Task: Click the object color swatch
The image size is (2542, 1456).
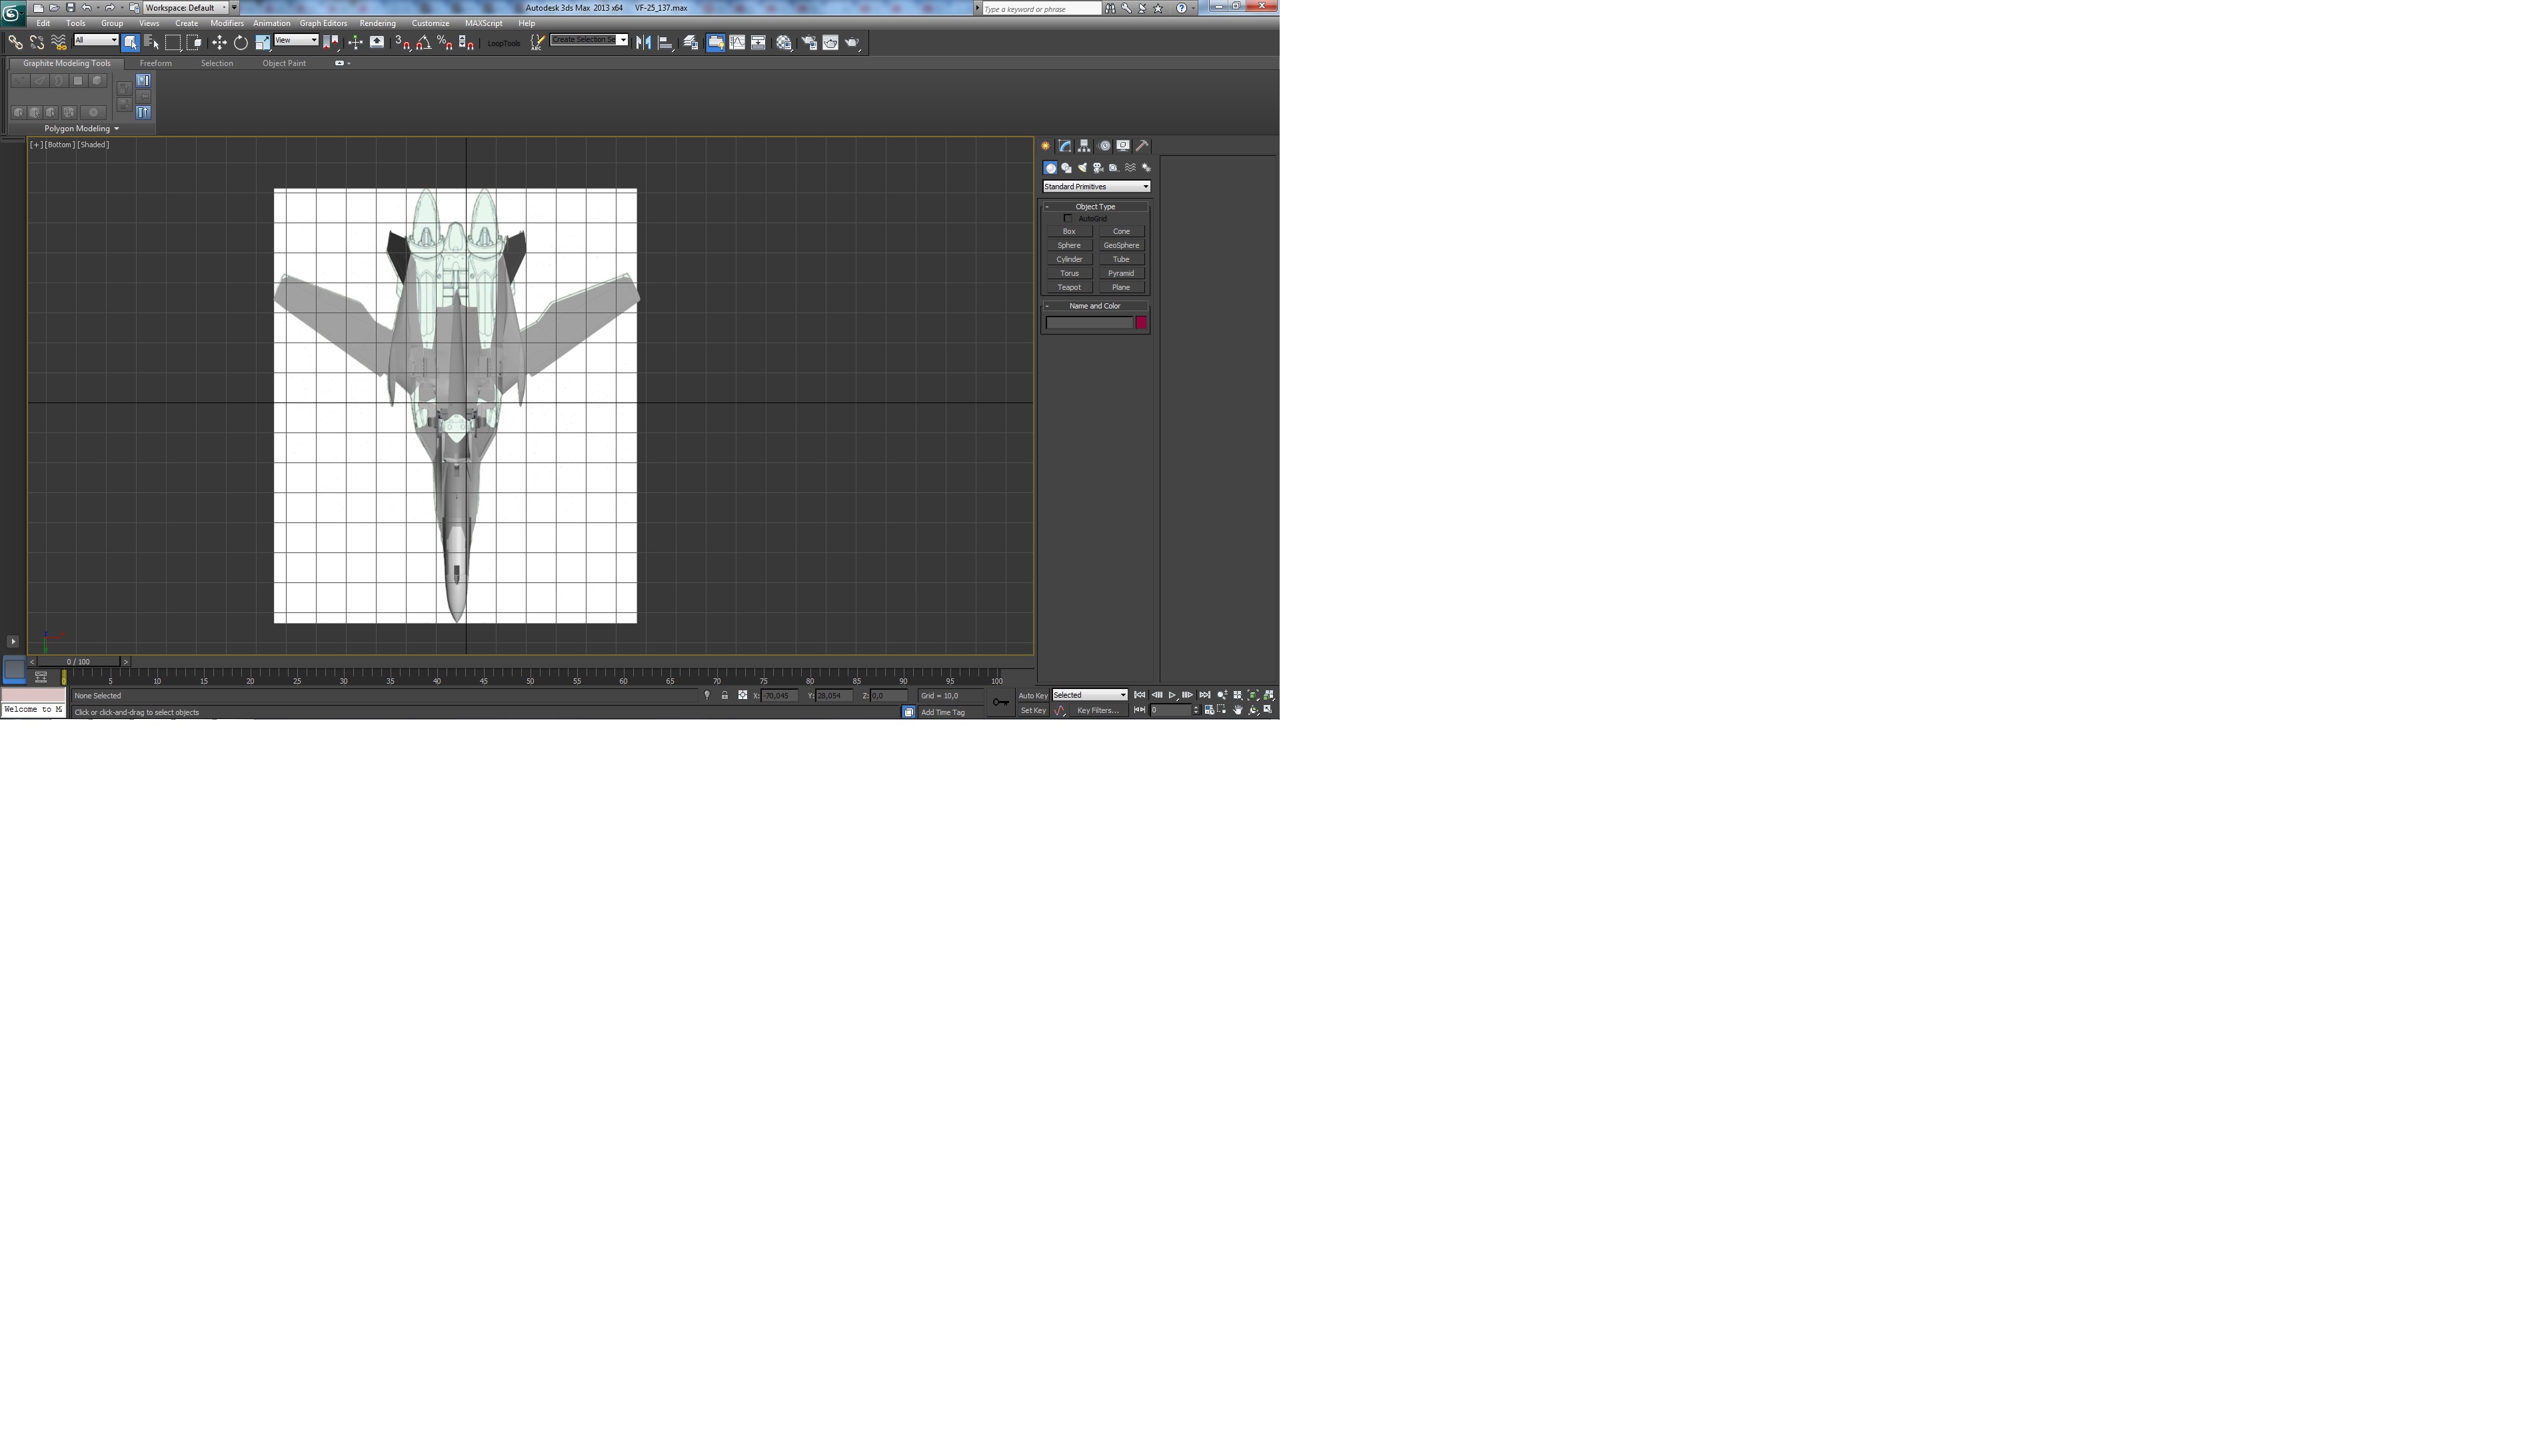Action: pyautogui.click(x=1141, y=322)
